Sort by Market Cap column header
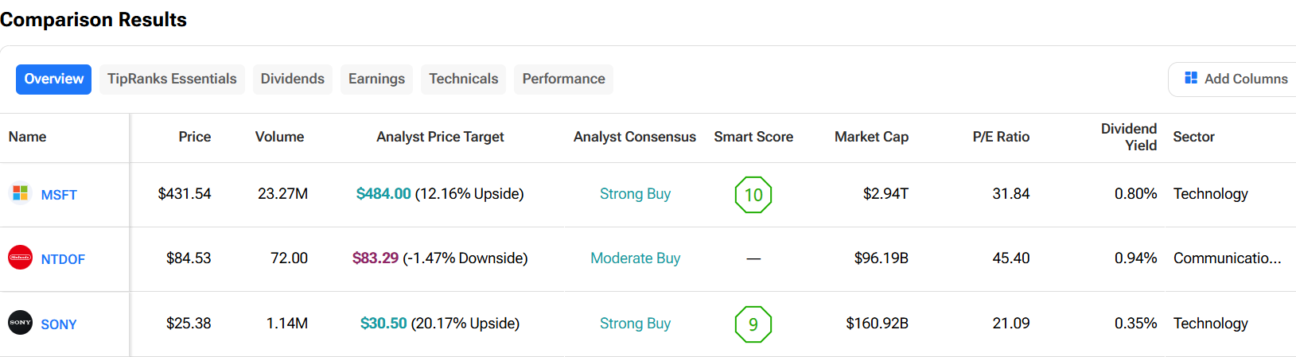This screenshot has width=1296, height=357. (871, 137)
